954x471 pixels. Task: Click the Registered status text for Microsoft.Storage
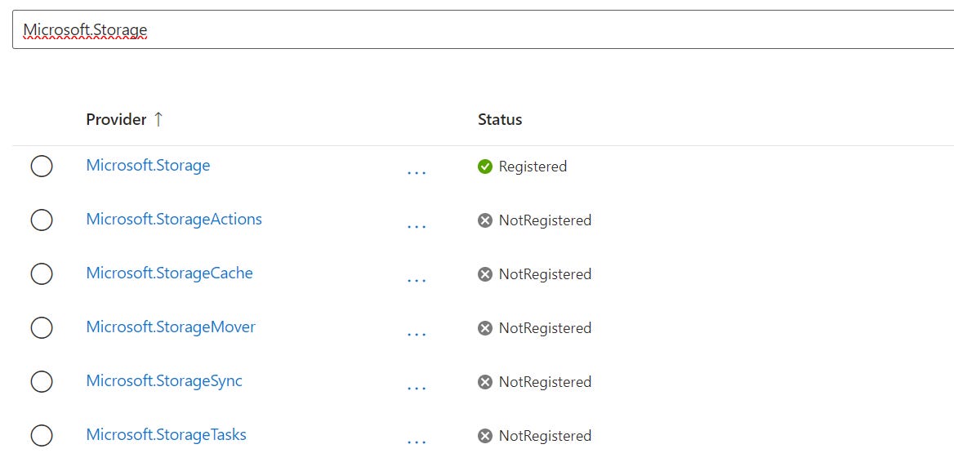pyautogui.click(x=533, y=167)
